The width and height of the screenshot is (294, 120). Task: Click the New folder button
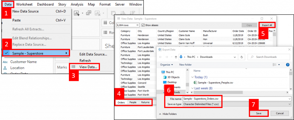[x=185, y=65]
